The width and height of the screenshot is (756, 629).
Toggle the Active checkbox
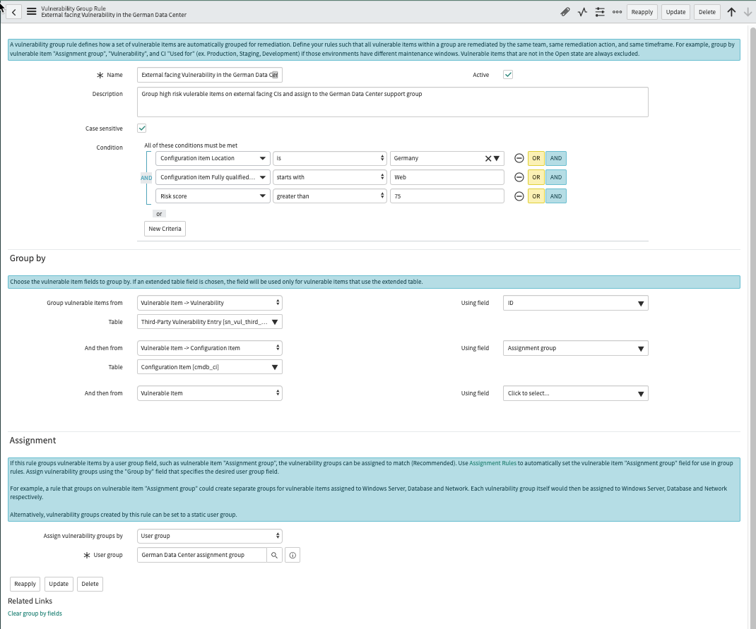tap(508, 75)
